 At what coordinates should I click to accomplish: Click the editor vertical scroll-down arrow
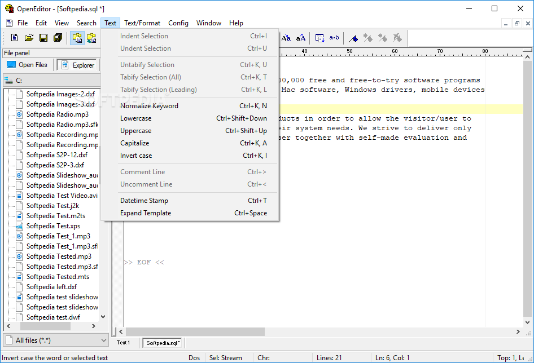click(x=527, y=322)
